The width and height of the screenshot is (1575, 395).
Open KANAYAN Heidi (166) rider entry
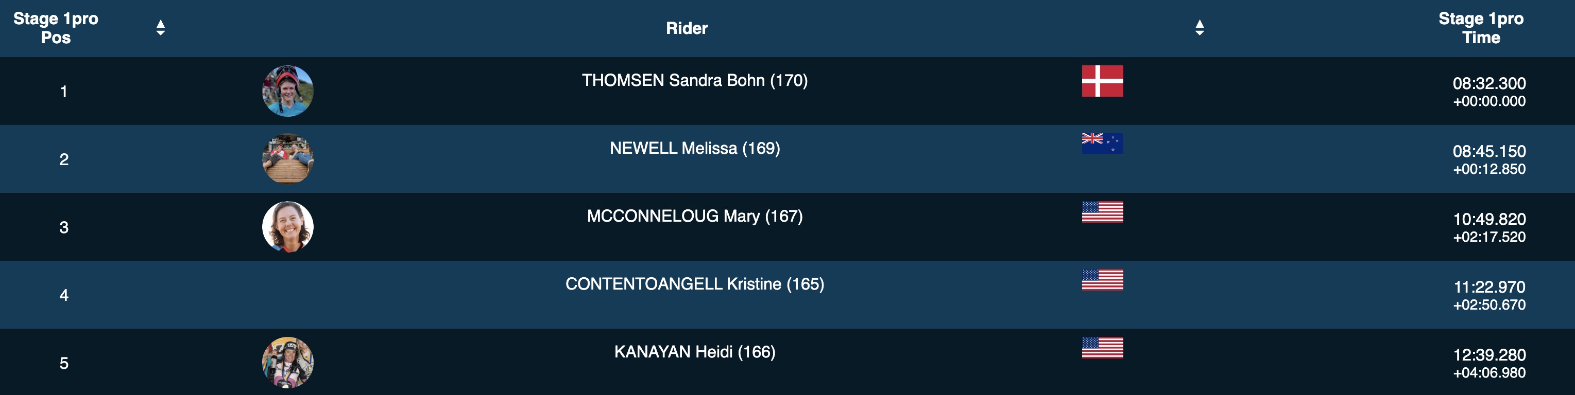(694, 352)
